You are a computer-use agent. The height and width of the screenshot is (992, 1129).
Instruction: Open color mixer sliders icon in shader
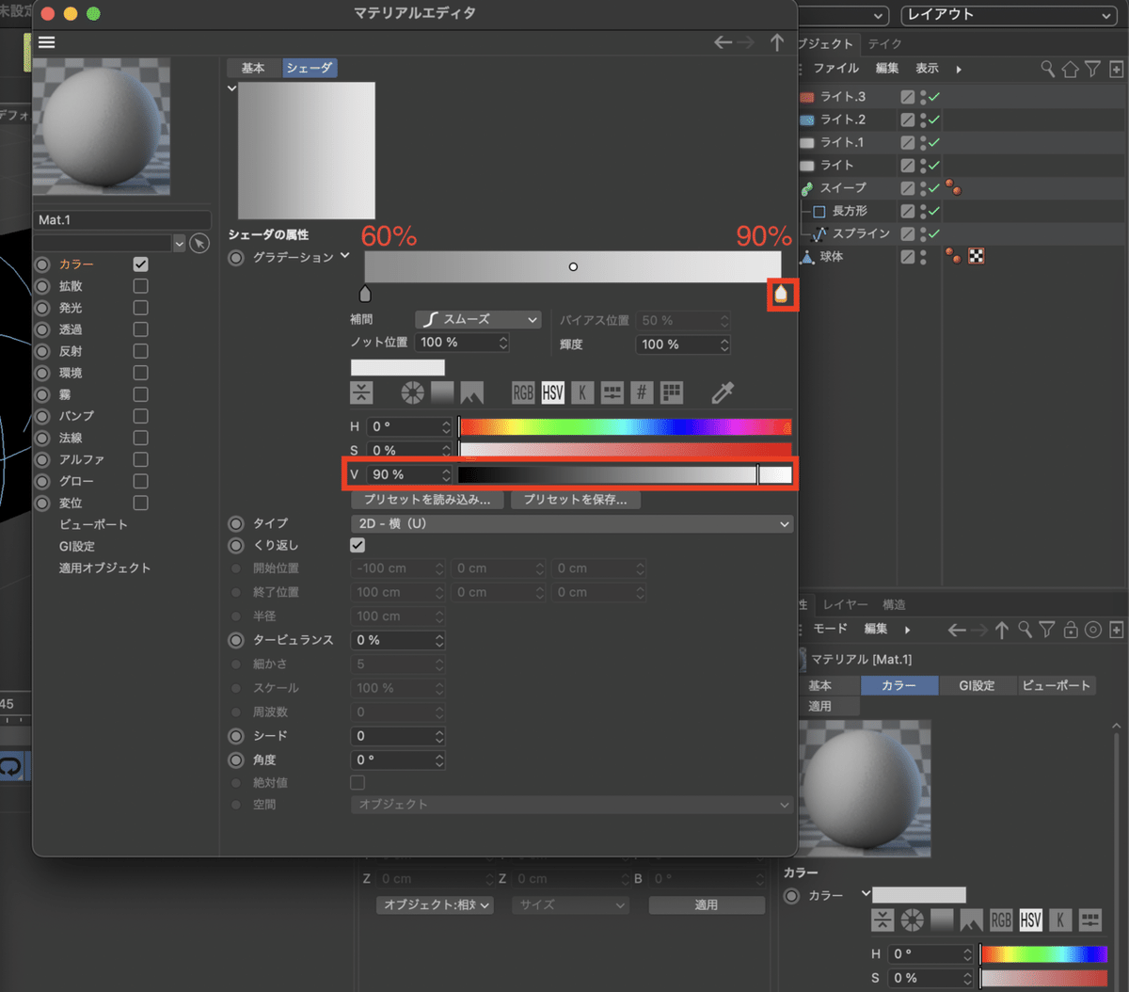612,392
